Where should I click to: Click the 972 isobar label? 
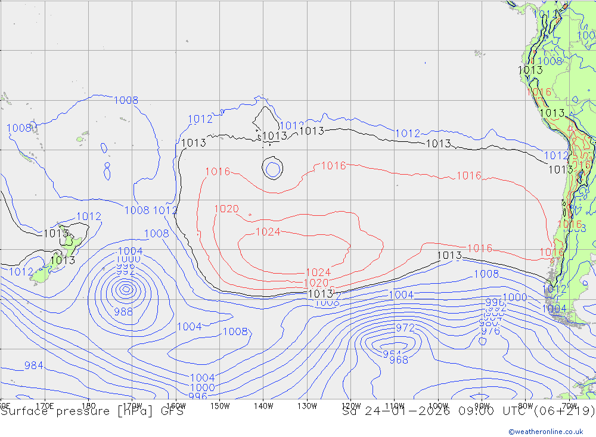click(x=405, y=328)
